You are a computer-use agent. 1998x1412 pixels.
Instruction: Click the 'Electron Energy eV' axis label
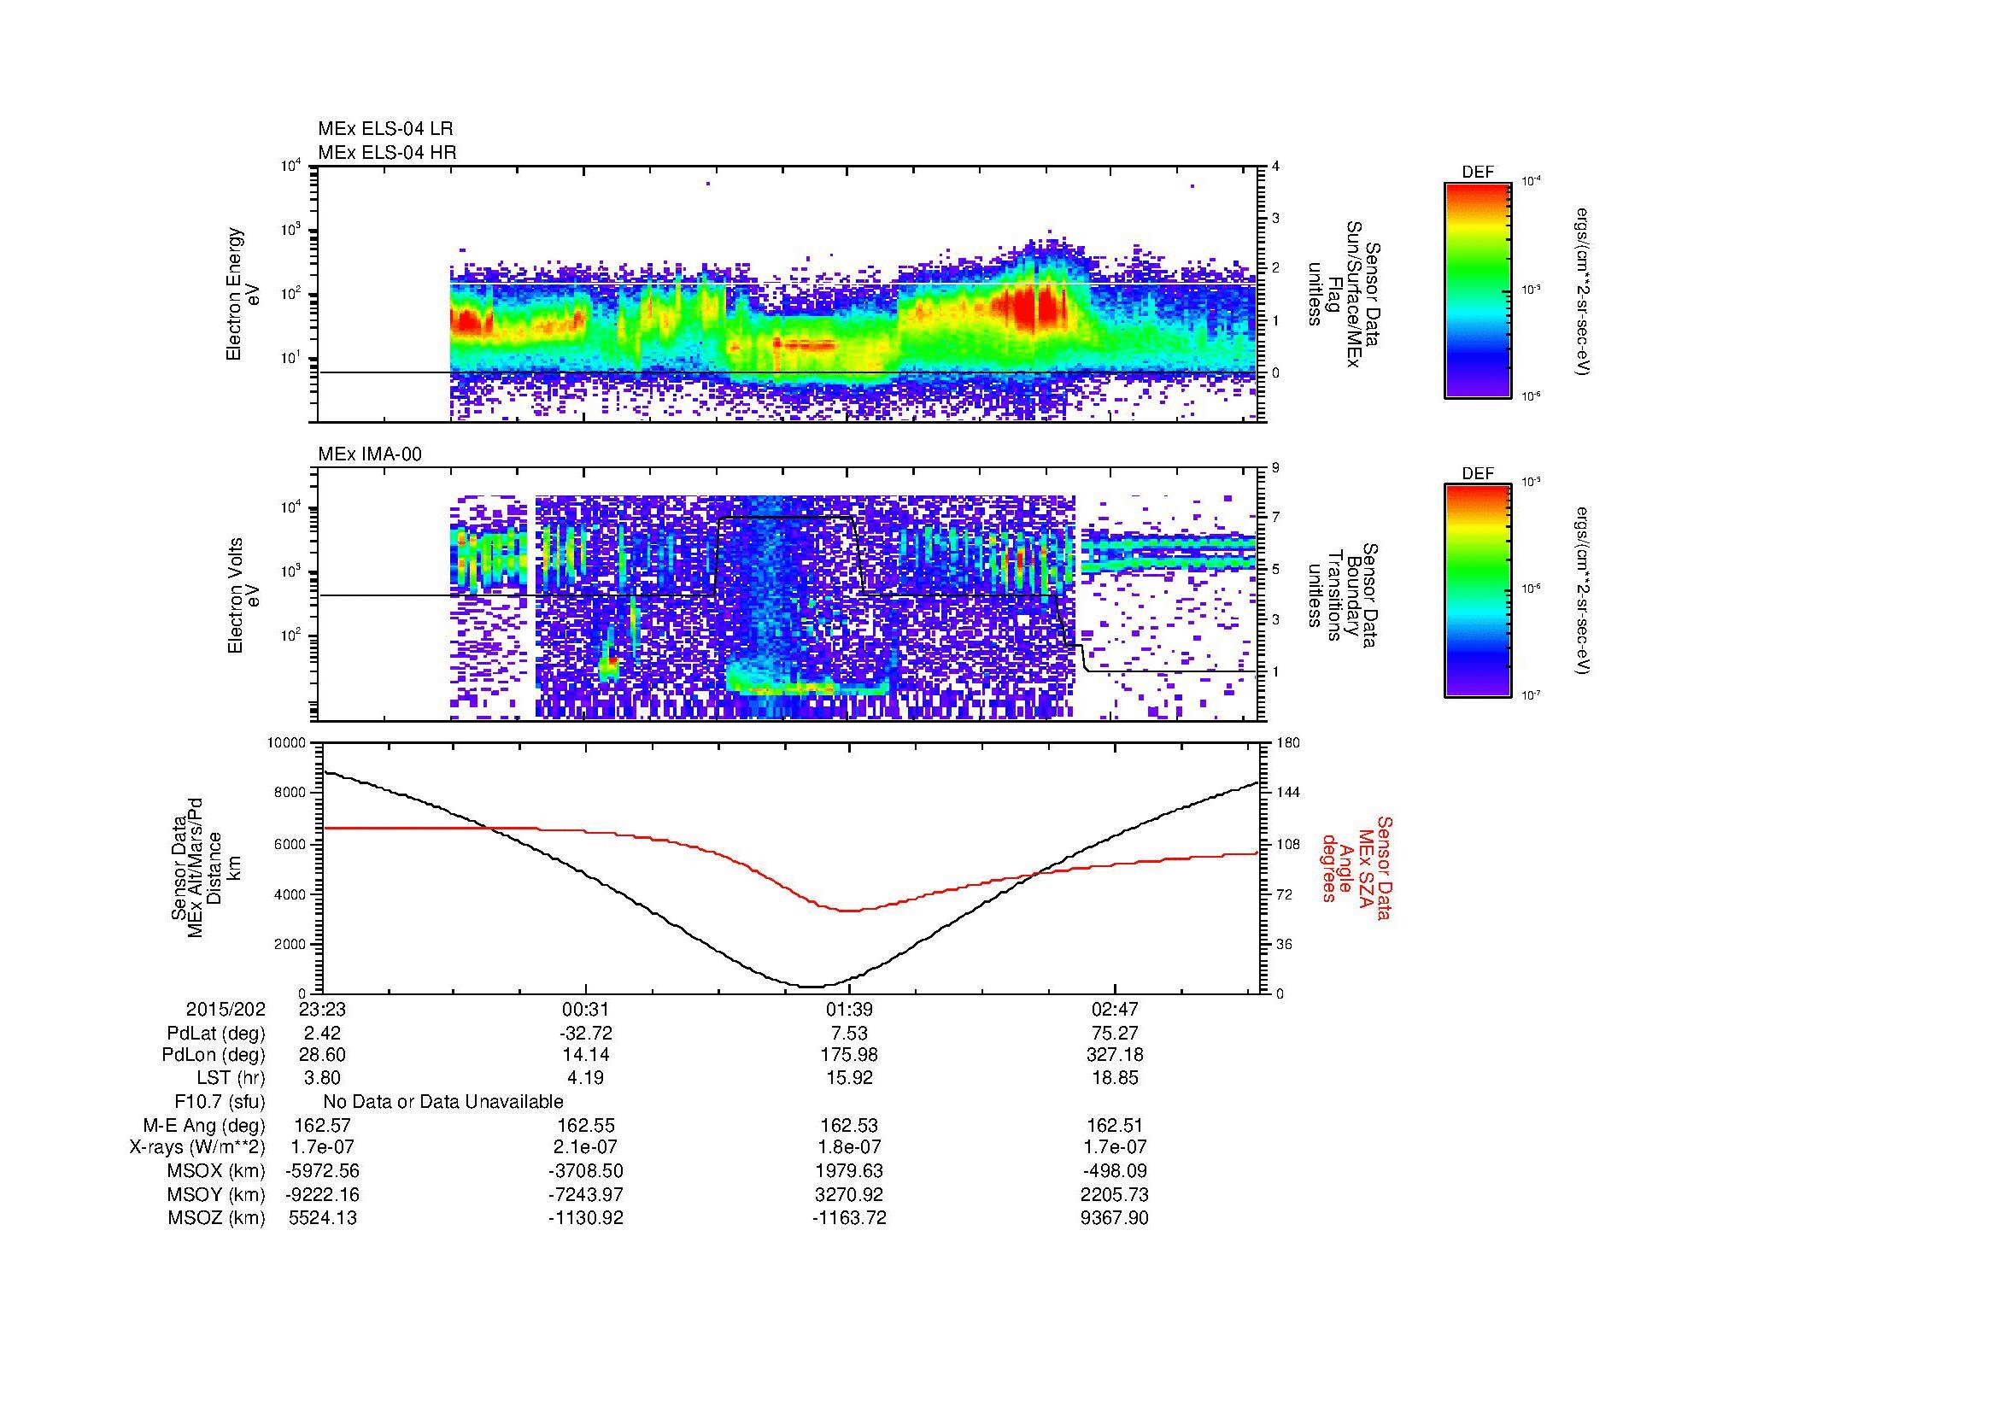(243, 294)
